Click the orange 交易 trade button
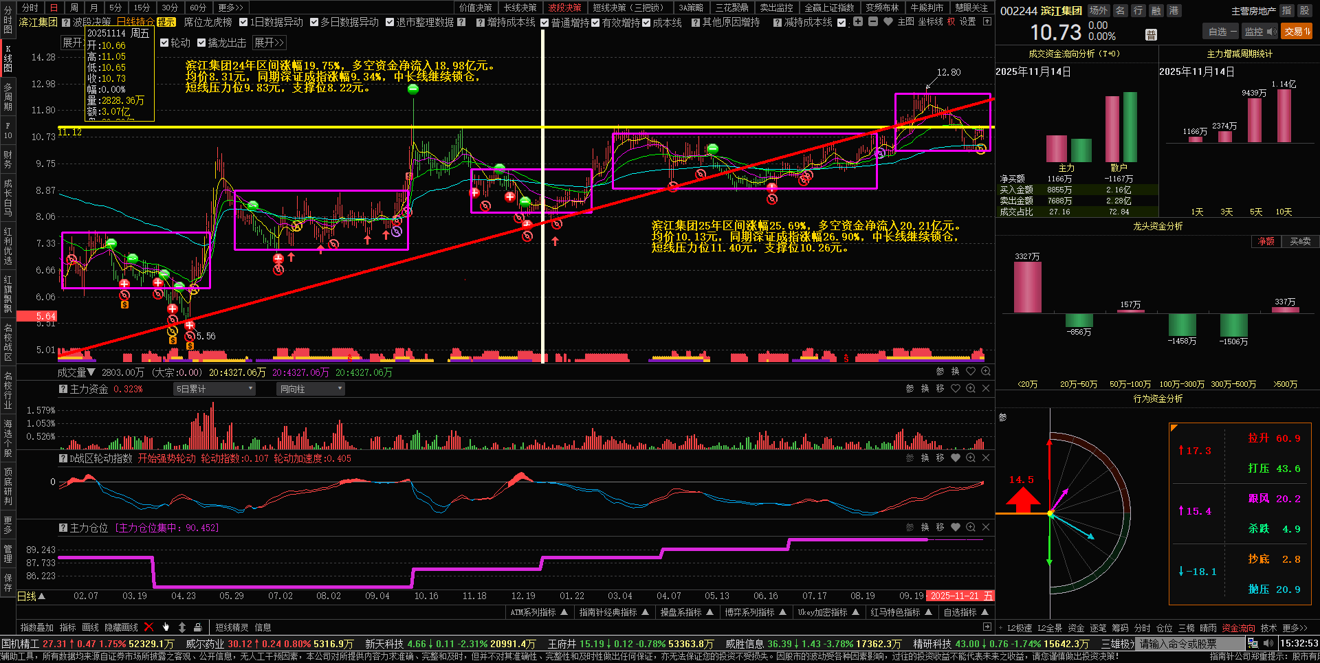1320x663 pixels. tap(1297, 32)
